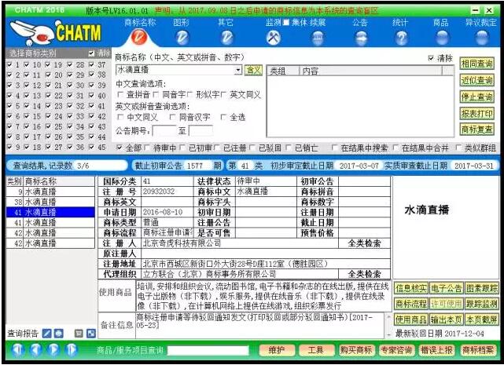Click 跟踪监测 button
Viewport: 504px width, 365px height.
[481, 304]
